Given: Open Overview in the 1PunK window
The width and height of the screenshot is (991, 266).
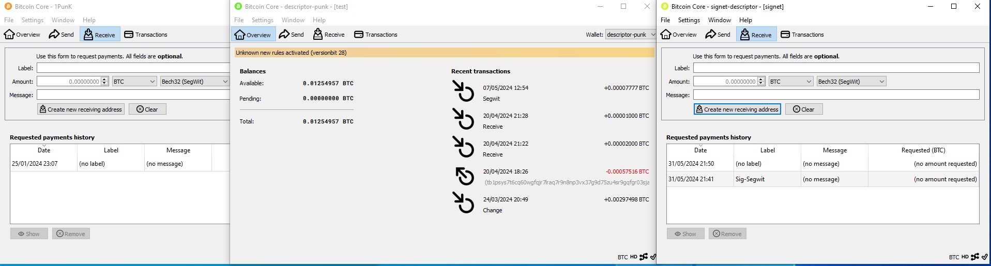Looking at the screenshot, I should (22, 35).
